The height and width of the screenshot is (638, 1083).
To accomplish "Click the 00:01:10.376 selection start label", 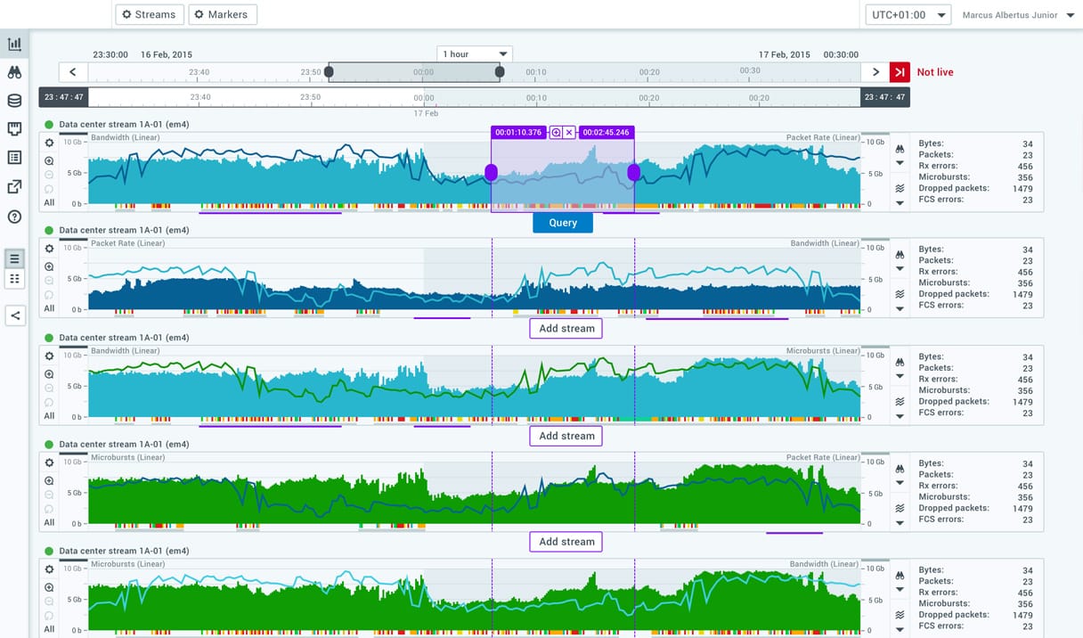I will [x=519, y=133].
